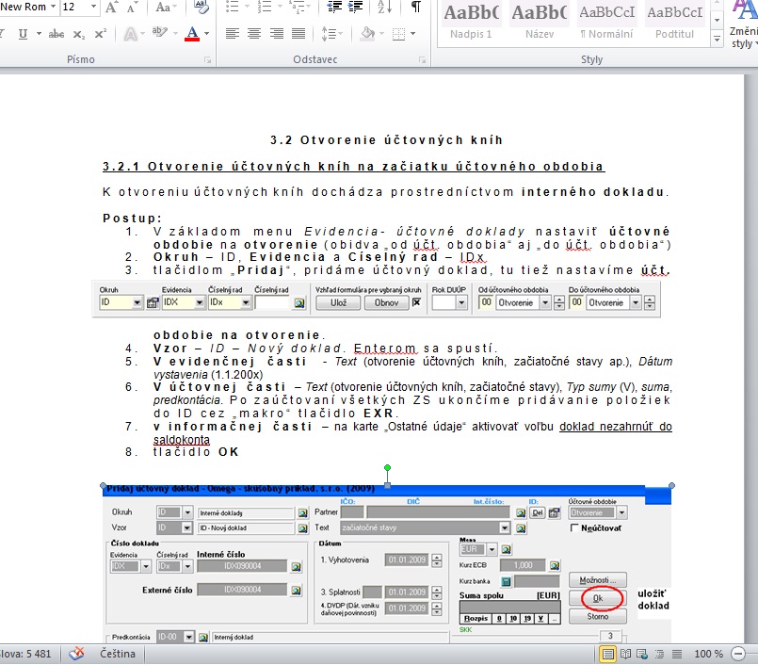Switch to Full Screen Reading view
The height and width of the screenshot is (665, 758).
pyautogui.click(x=625, y=654)
